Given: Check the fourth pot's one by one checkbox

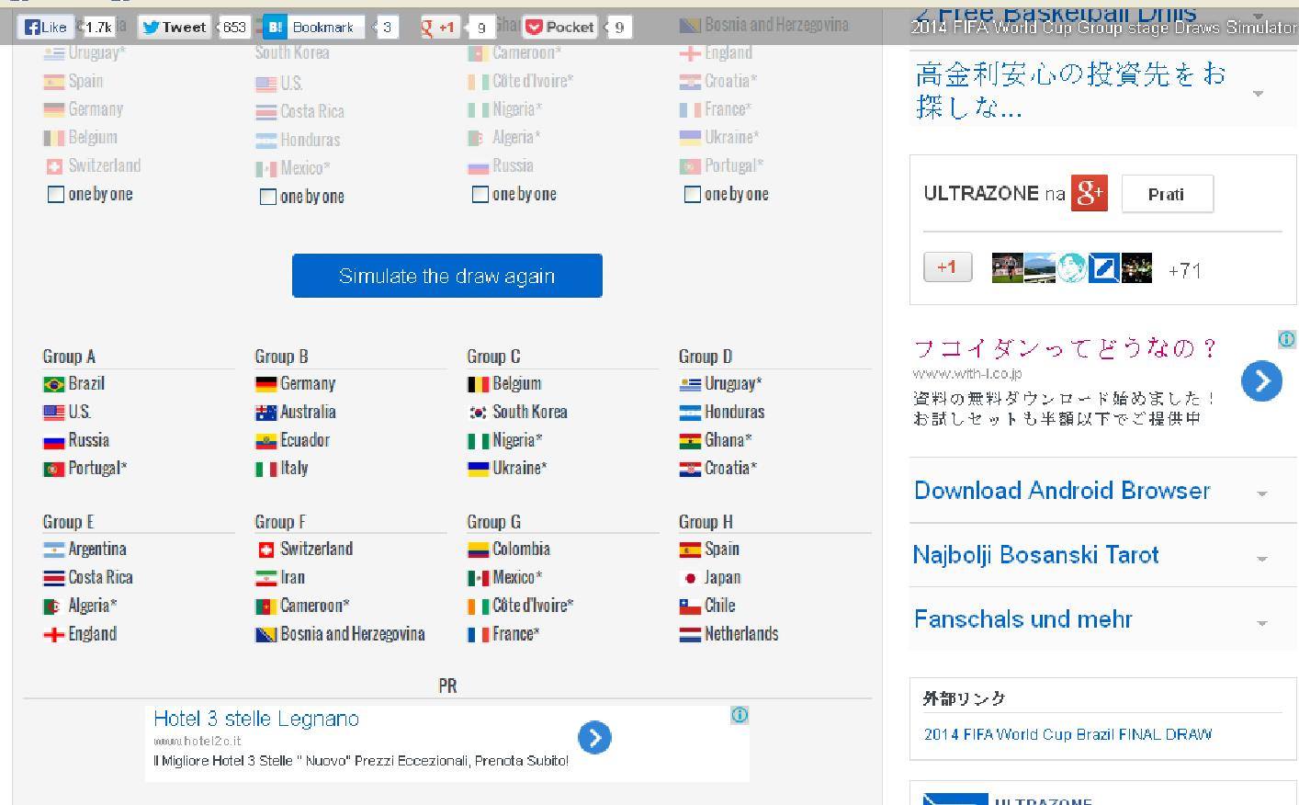Looking at the screenshot, I should pyautogui.click(x=693, y=194).
